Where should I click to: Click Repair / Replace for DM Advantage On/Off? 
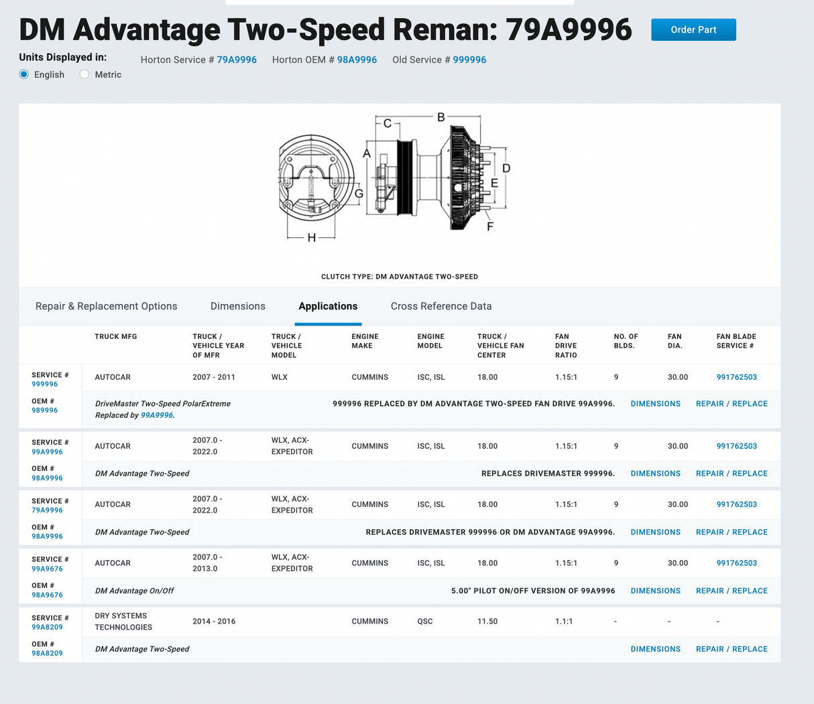732,591
